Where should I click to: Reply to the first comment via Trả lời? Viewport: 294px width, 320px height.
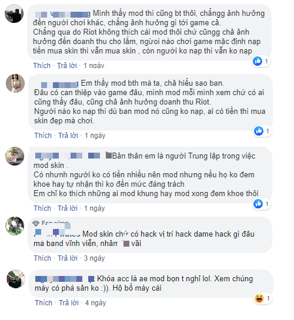[67, 66]
